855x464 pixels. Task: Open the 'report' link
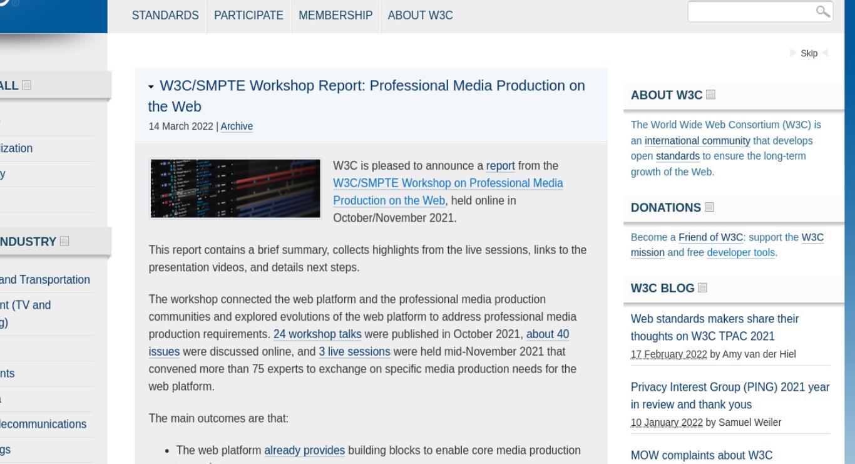click(501, 166)
